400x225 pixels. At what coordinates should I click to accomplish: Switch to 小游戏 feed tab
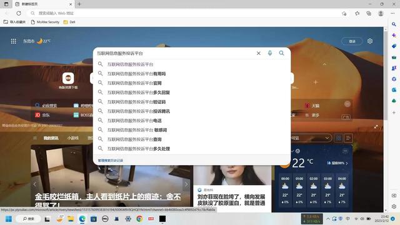click(73, 138)
